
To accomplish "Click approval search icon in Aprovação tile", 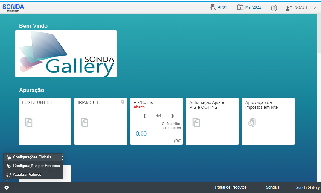I will [252, 122].
